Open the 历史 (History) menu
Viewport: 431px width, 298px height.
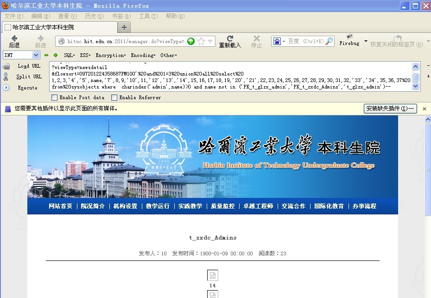click(95, 16)
